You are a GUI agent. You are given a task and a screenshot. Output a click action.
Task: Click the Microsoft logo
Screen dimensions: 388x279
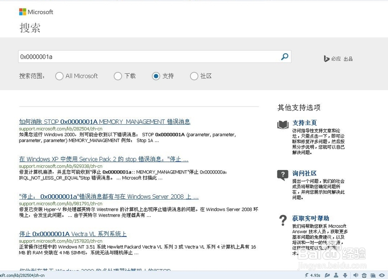(36, 12)
